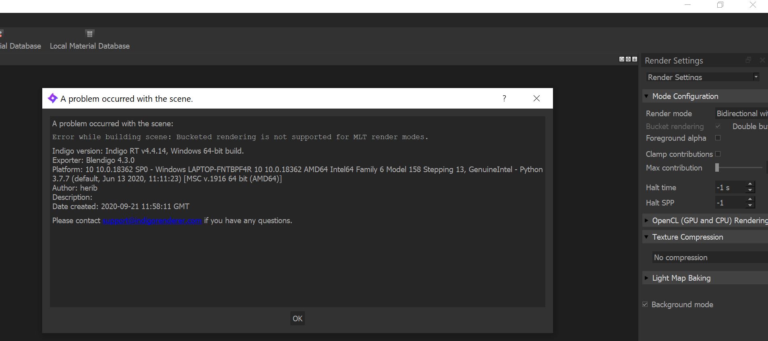Click the circular reset view icon
768x341 pixels.
621,59
